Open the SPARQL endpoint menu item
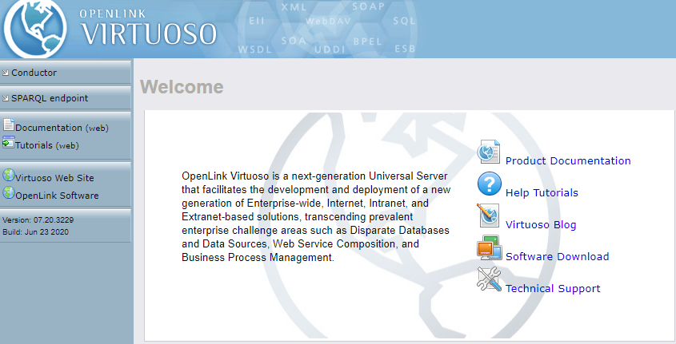This screenshot has width=676, height=344. [50, 98]
